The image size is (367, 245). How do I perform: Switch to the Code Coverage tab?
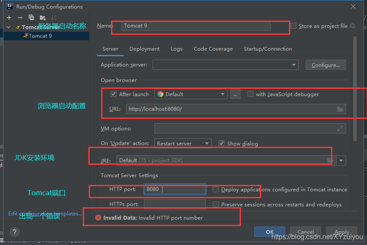pos(213,49)
